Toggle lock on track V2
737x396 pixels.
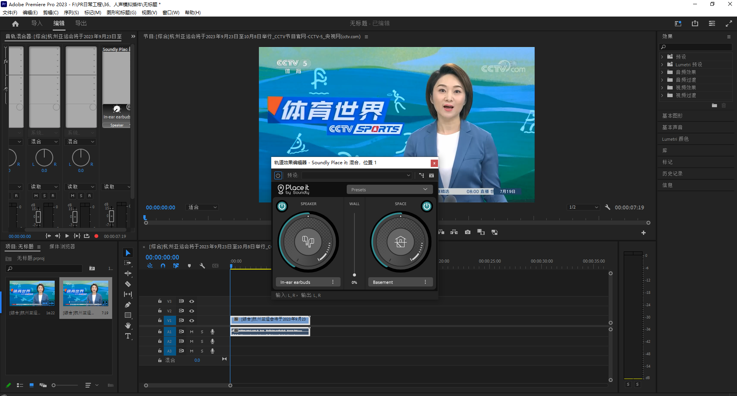160,311
